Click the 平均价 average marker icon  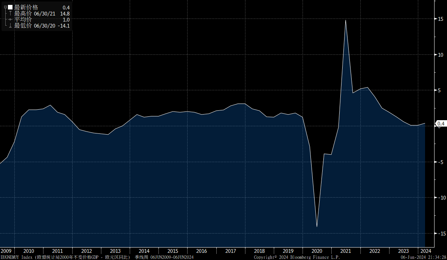pos(10,20)
